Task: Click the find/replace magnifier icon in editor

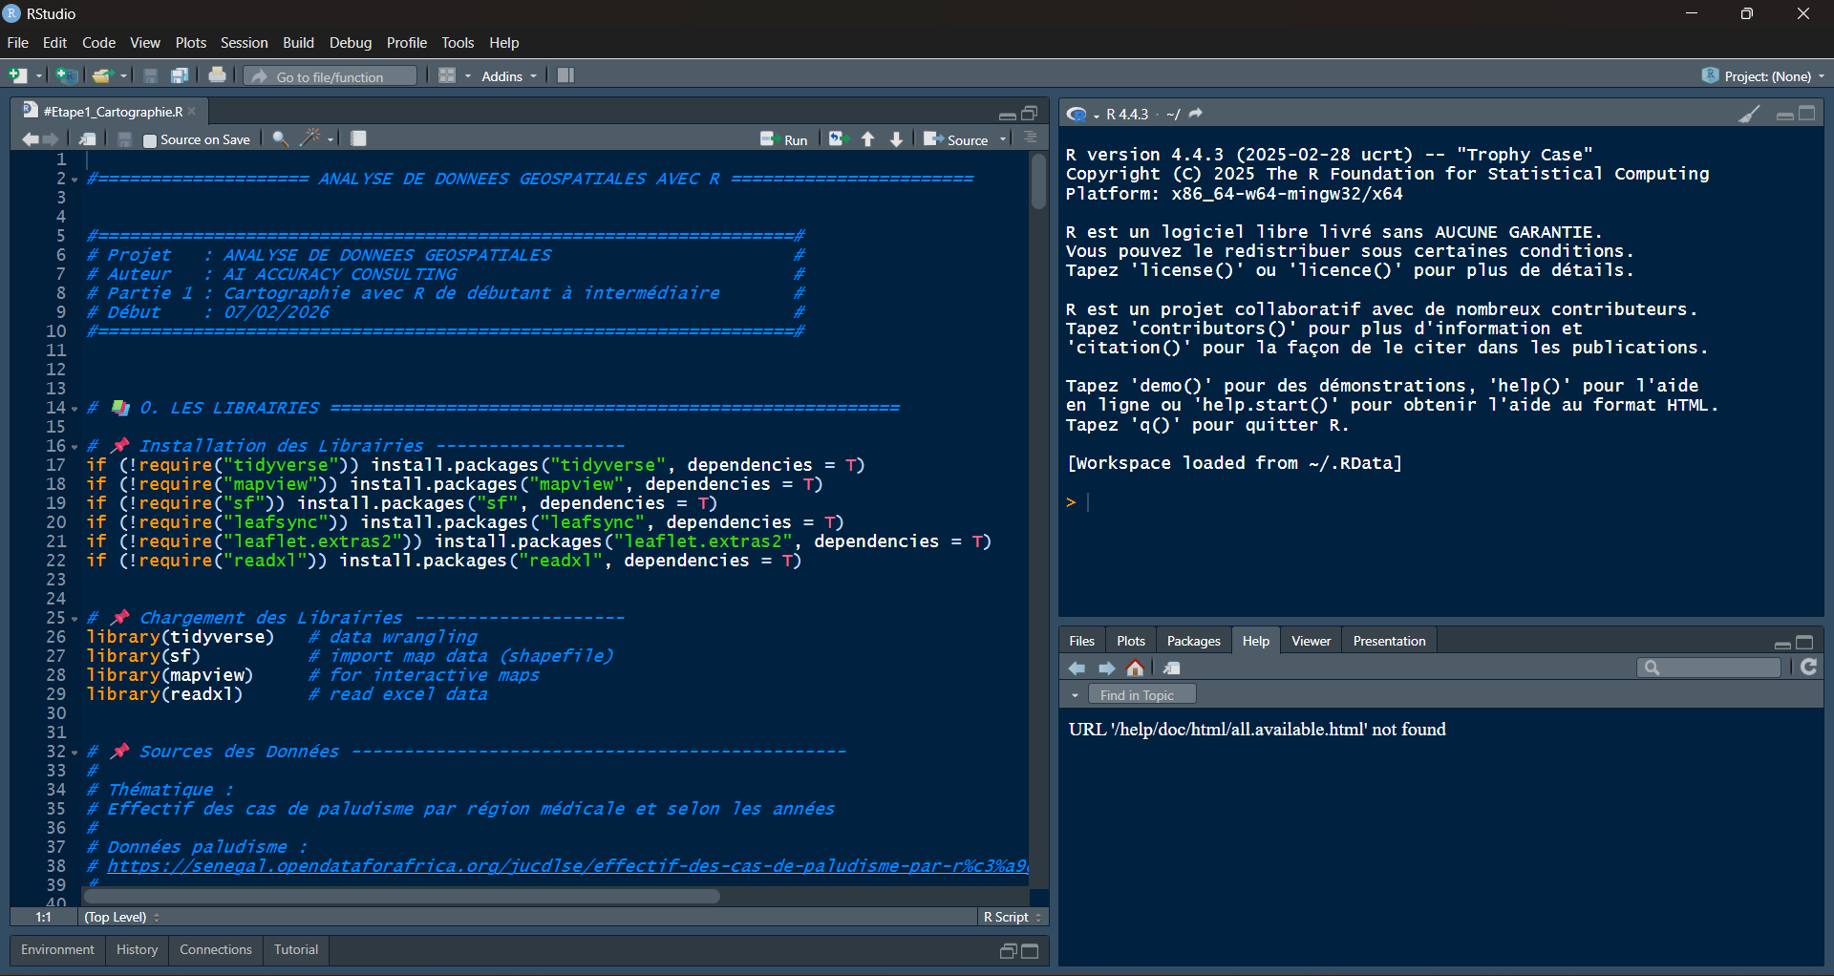Action: (x=280, y=139)
